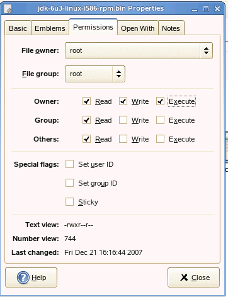Viewport: 228px width, 297px height.
Task: Close window using title bar X
Action: click(x=217, y=9)
